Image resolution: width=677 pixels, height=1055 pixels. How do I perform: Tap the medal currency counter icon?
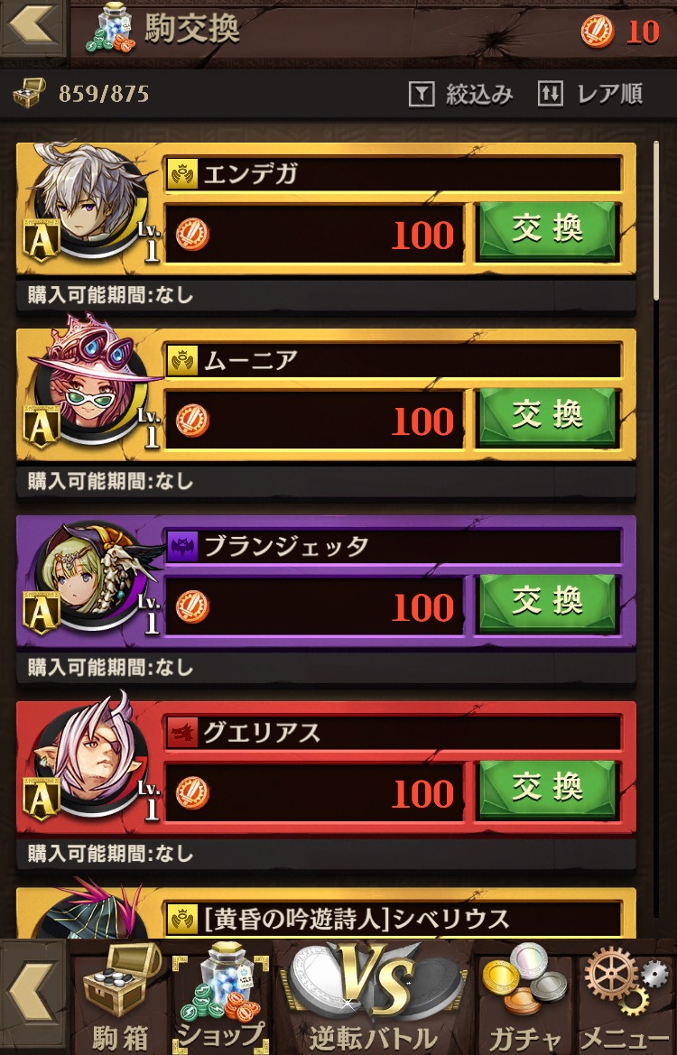pos(597,32)
